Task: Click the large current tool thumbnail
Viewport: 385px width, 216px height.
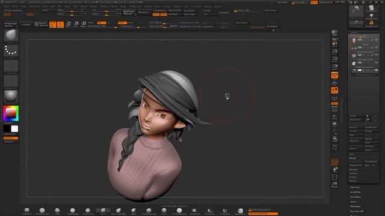Action: [x=356, y=11]
